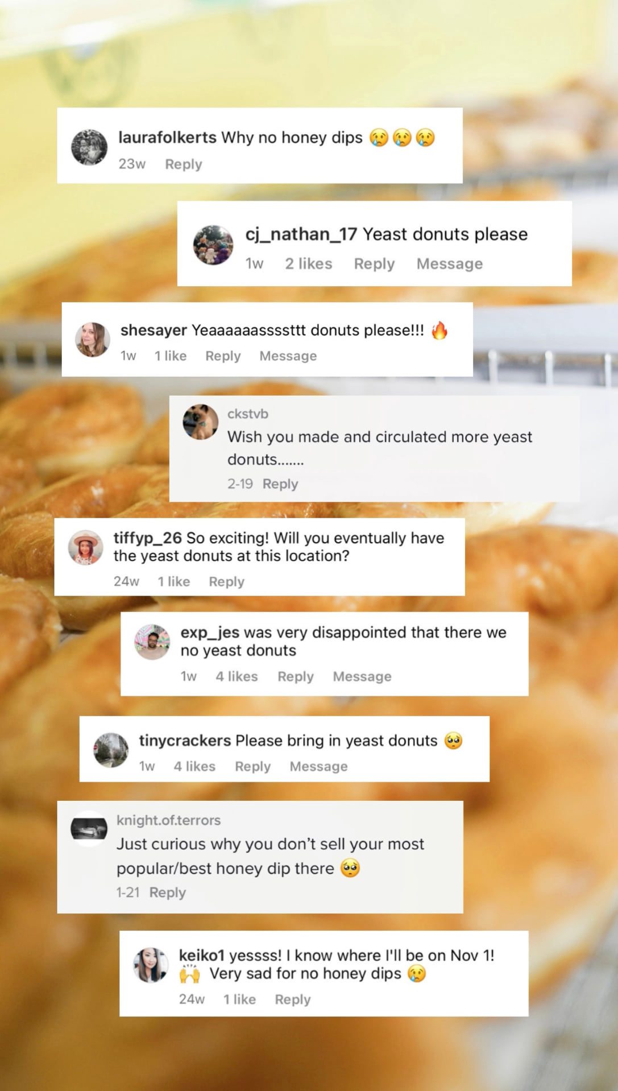Message cj_nathan_17 about yeast donuts

pos(449,263)
